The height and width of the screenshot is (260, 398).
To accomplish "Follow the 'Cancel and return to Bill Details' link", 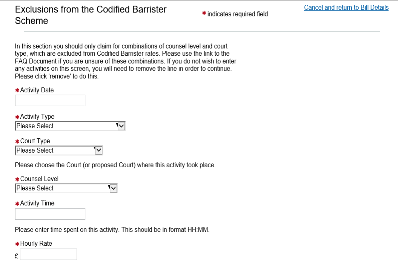I will pos(346,7).
